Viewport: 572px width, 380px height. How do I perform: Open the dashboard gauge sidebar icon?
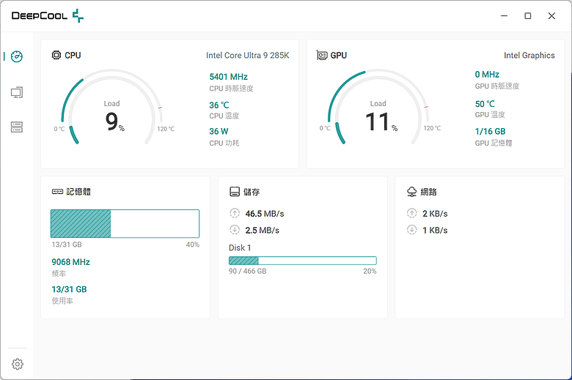pos(17,56)
